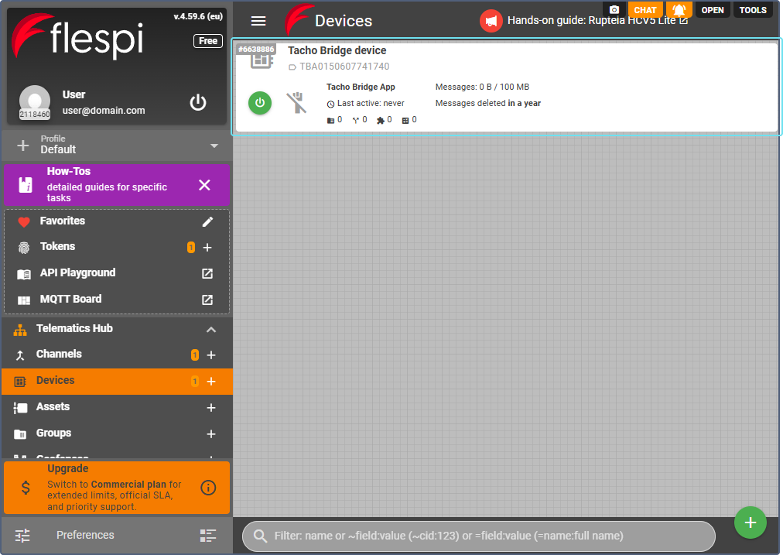Expand the Profile Default dropdown
Image resolution: width=783 pixels, height=555 pixels.
(214, 146)
